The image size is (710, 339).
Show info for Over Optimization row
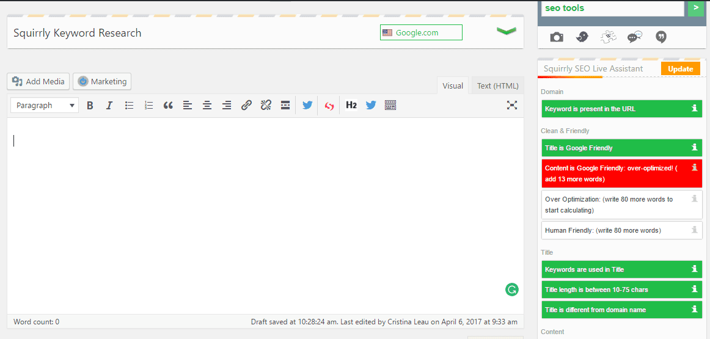pyautogui.click(x=694, y=199)
